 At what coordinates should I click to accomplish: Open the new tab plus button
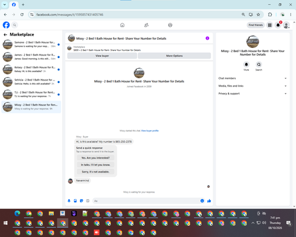click(23, 5)
